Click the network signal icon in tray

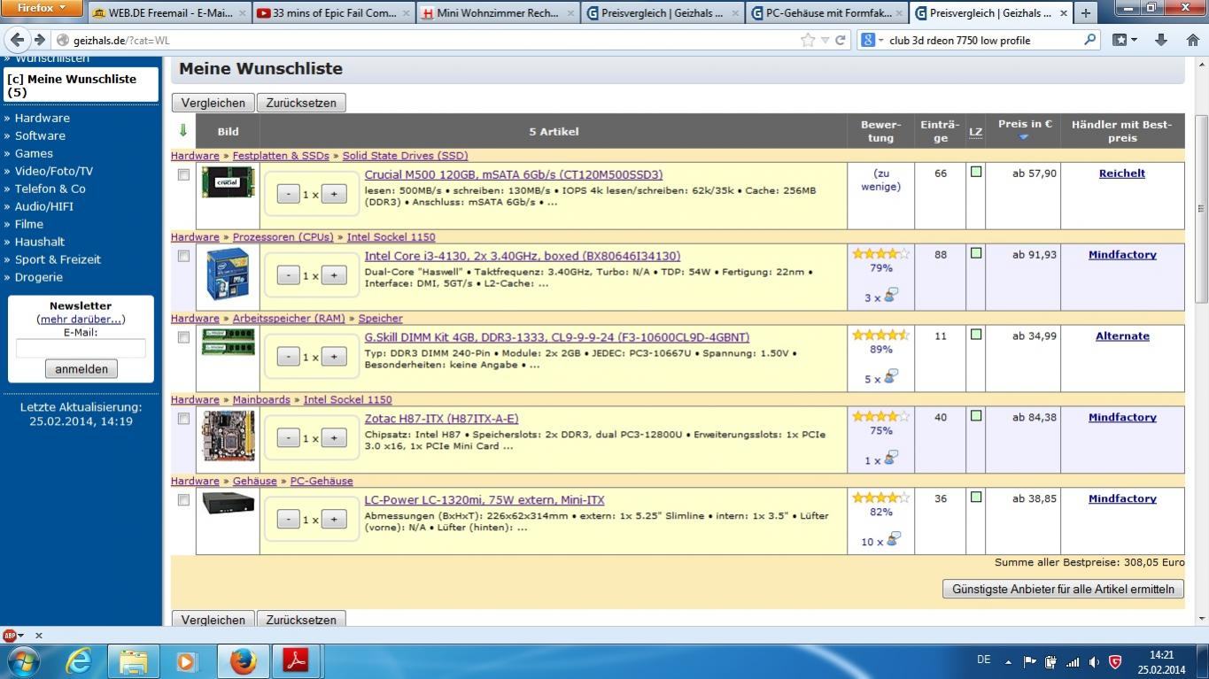coord(1073,661)
